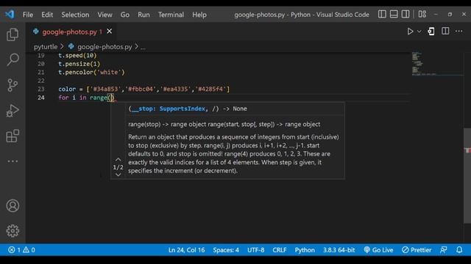Toggle primary side bar layout button
This screenshot has height=264, width=471.
pos(382,14)
